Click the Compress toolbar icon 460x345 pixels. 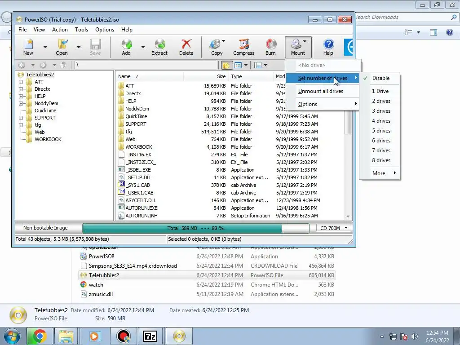[244, 47]
